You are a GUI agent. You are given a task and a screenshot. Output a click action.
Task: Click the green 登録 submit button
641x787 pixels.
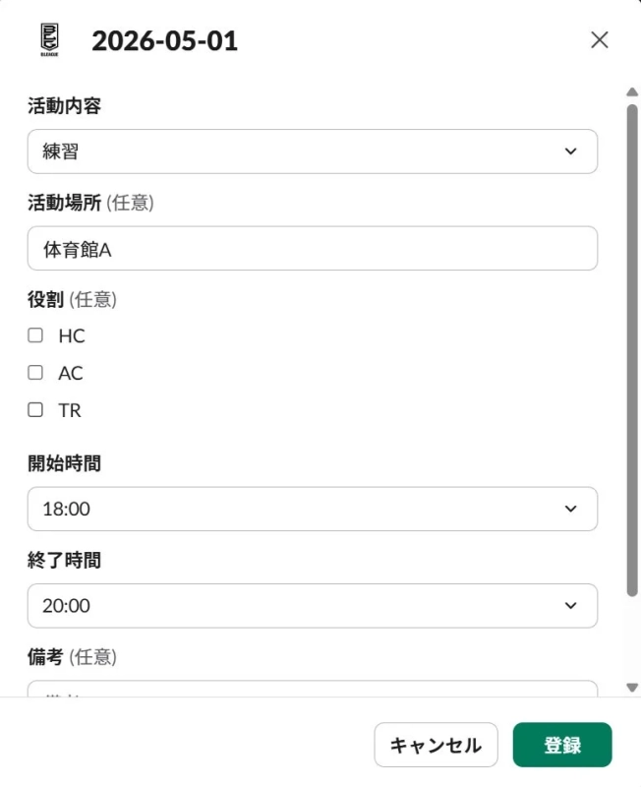563,745
